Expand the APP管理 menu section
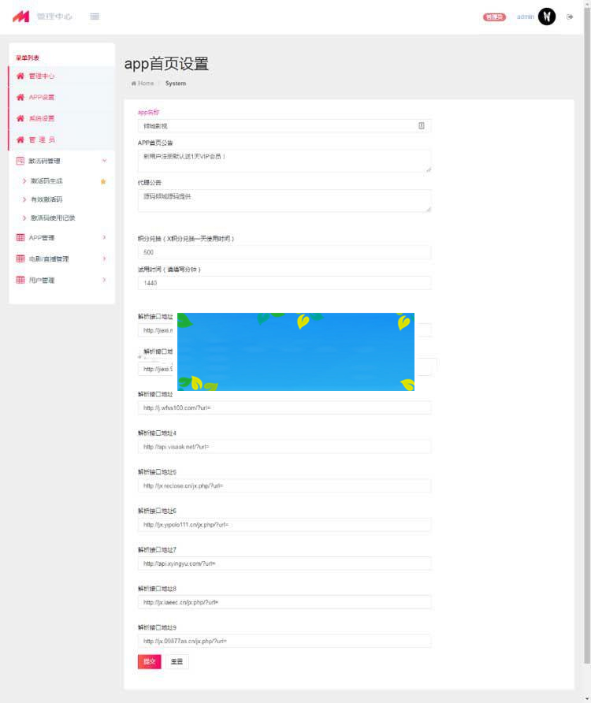This screenshot has width=591, height=703. point(104,237)
